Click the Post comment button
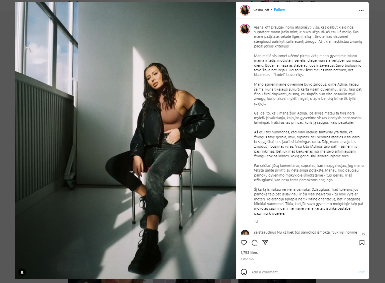385x283 pixels. (x=361, y=272)
